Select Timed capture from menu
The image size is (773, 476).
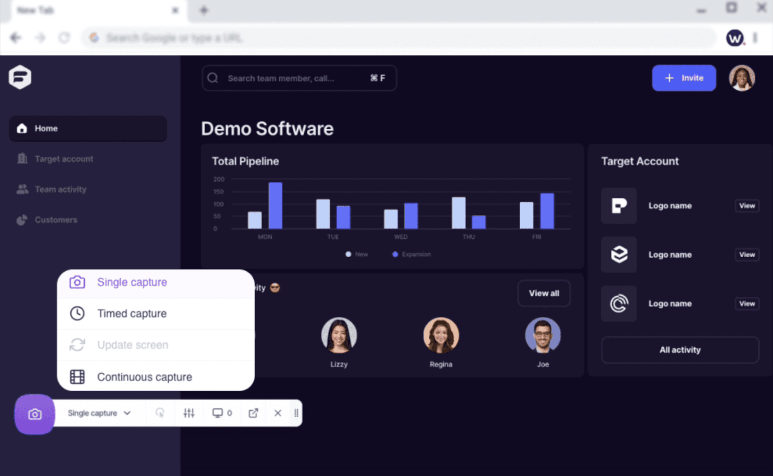(x=132, y=314)
